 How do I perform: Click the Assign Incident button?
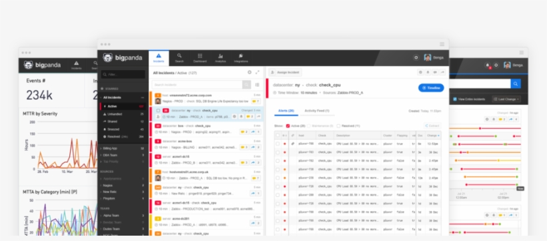285,72
